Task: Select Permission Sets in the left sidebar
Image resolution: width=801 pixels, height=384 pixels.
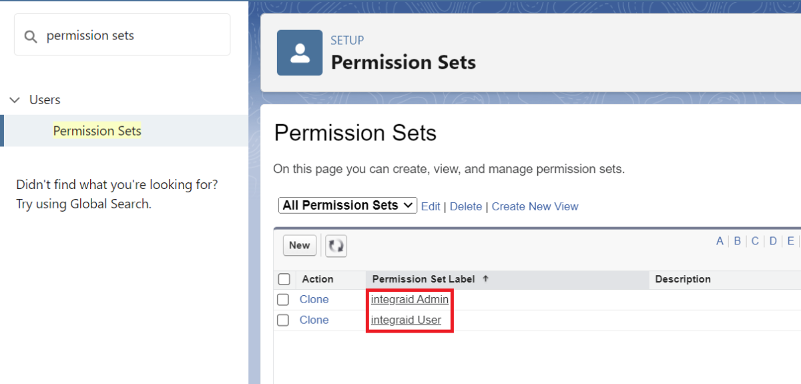Action: click(x=97, y=131)
